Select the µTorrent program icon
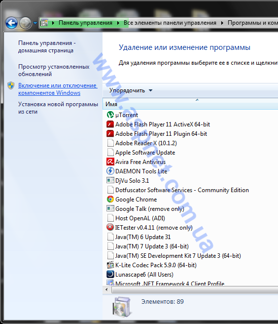The width and height of the screenshot is (278, 324). tap(110, 115)
